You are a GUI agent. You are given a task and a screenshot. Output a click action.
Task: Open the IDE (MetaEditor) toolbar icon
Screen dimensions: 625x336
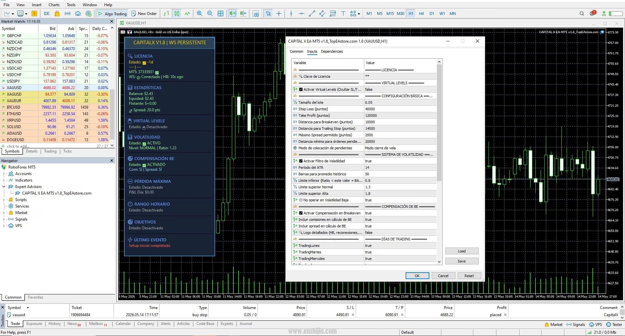[x=47, y=14]
